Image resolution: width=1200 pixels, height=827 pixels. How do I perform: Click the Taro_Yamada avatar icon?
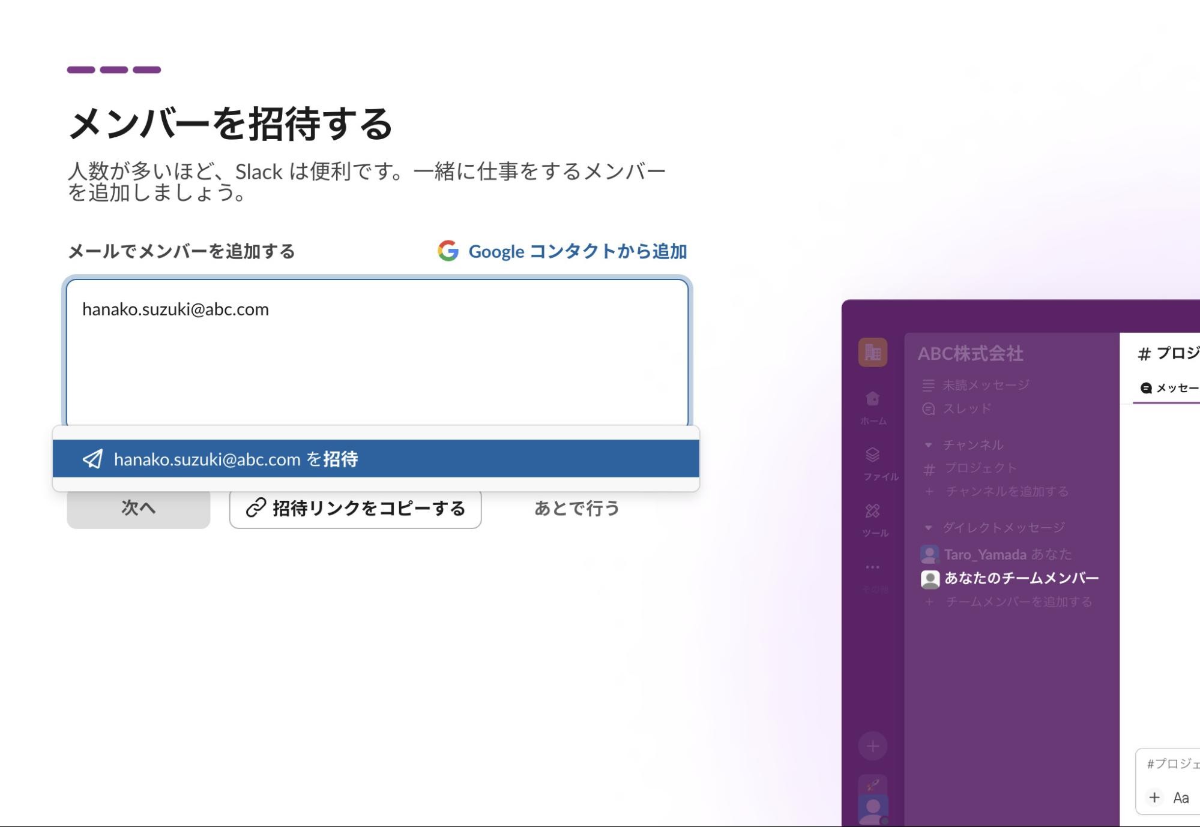coord(929,554)
